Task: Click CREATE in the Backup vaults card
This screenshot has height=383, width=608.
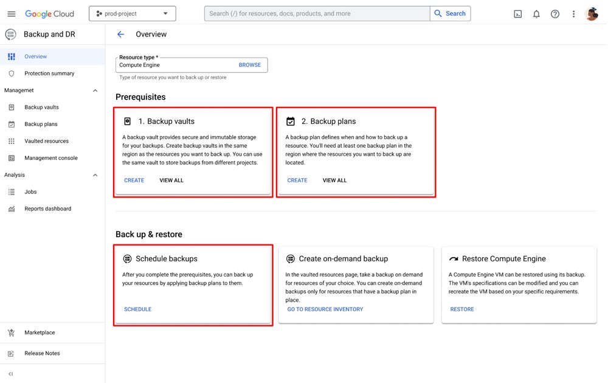Action: pos(134,181)
